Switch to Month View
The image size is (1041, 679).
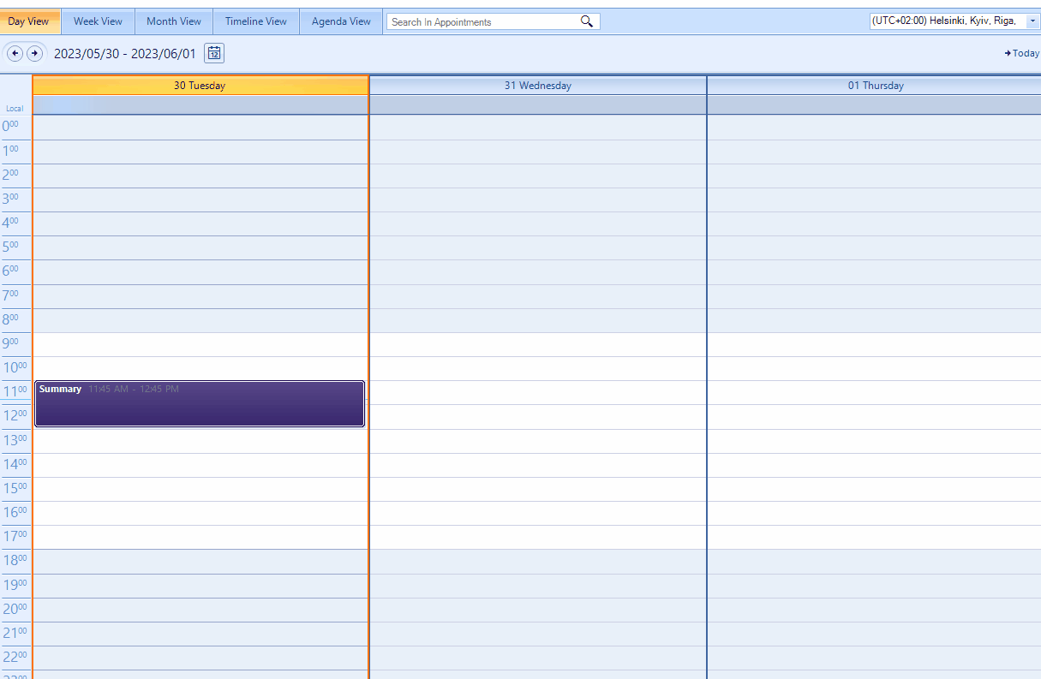point(173,21)
